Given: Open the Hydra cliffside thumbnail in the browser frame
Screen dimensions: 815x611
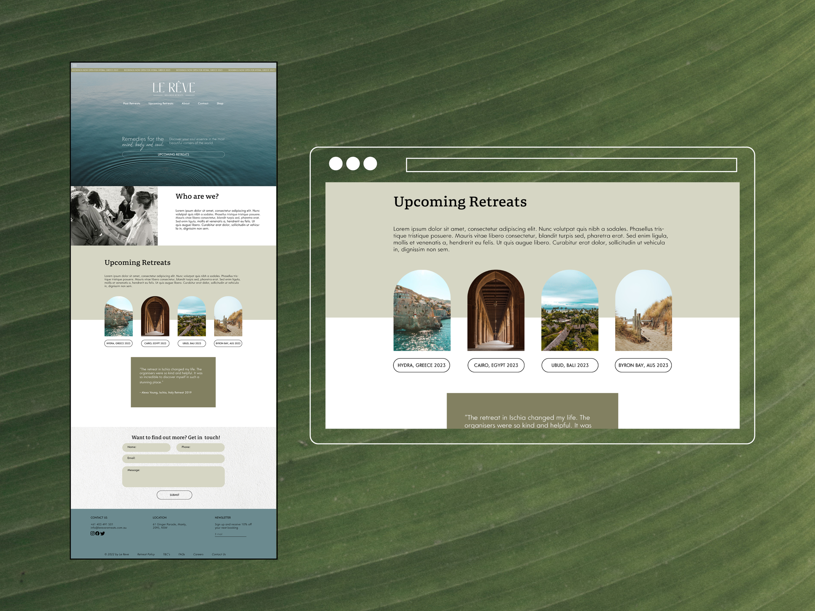Looking at the screenshot, I should point(422,310).
